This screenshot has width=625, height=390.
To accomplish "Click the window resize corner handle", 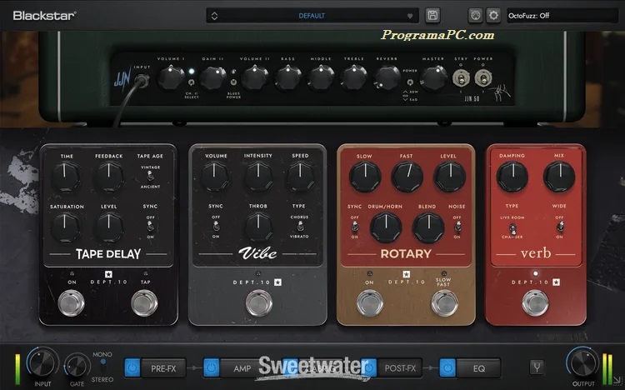I will (617, 381).
